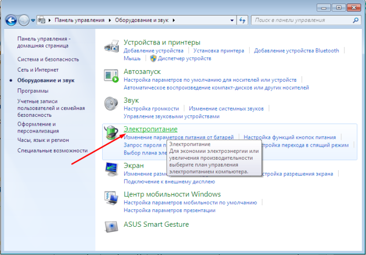Select Программы in the left sidebar

point(33,91)
